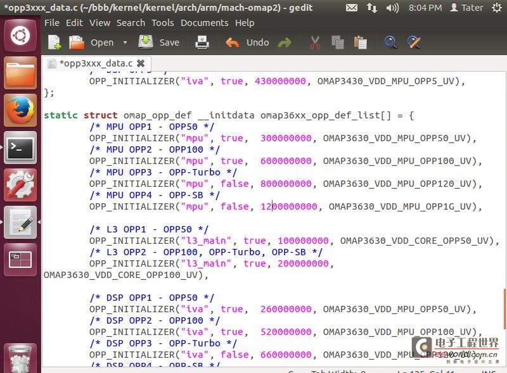
Task: Open Find and Replace toolbar icon
Action: coord(414,42)
